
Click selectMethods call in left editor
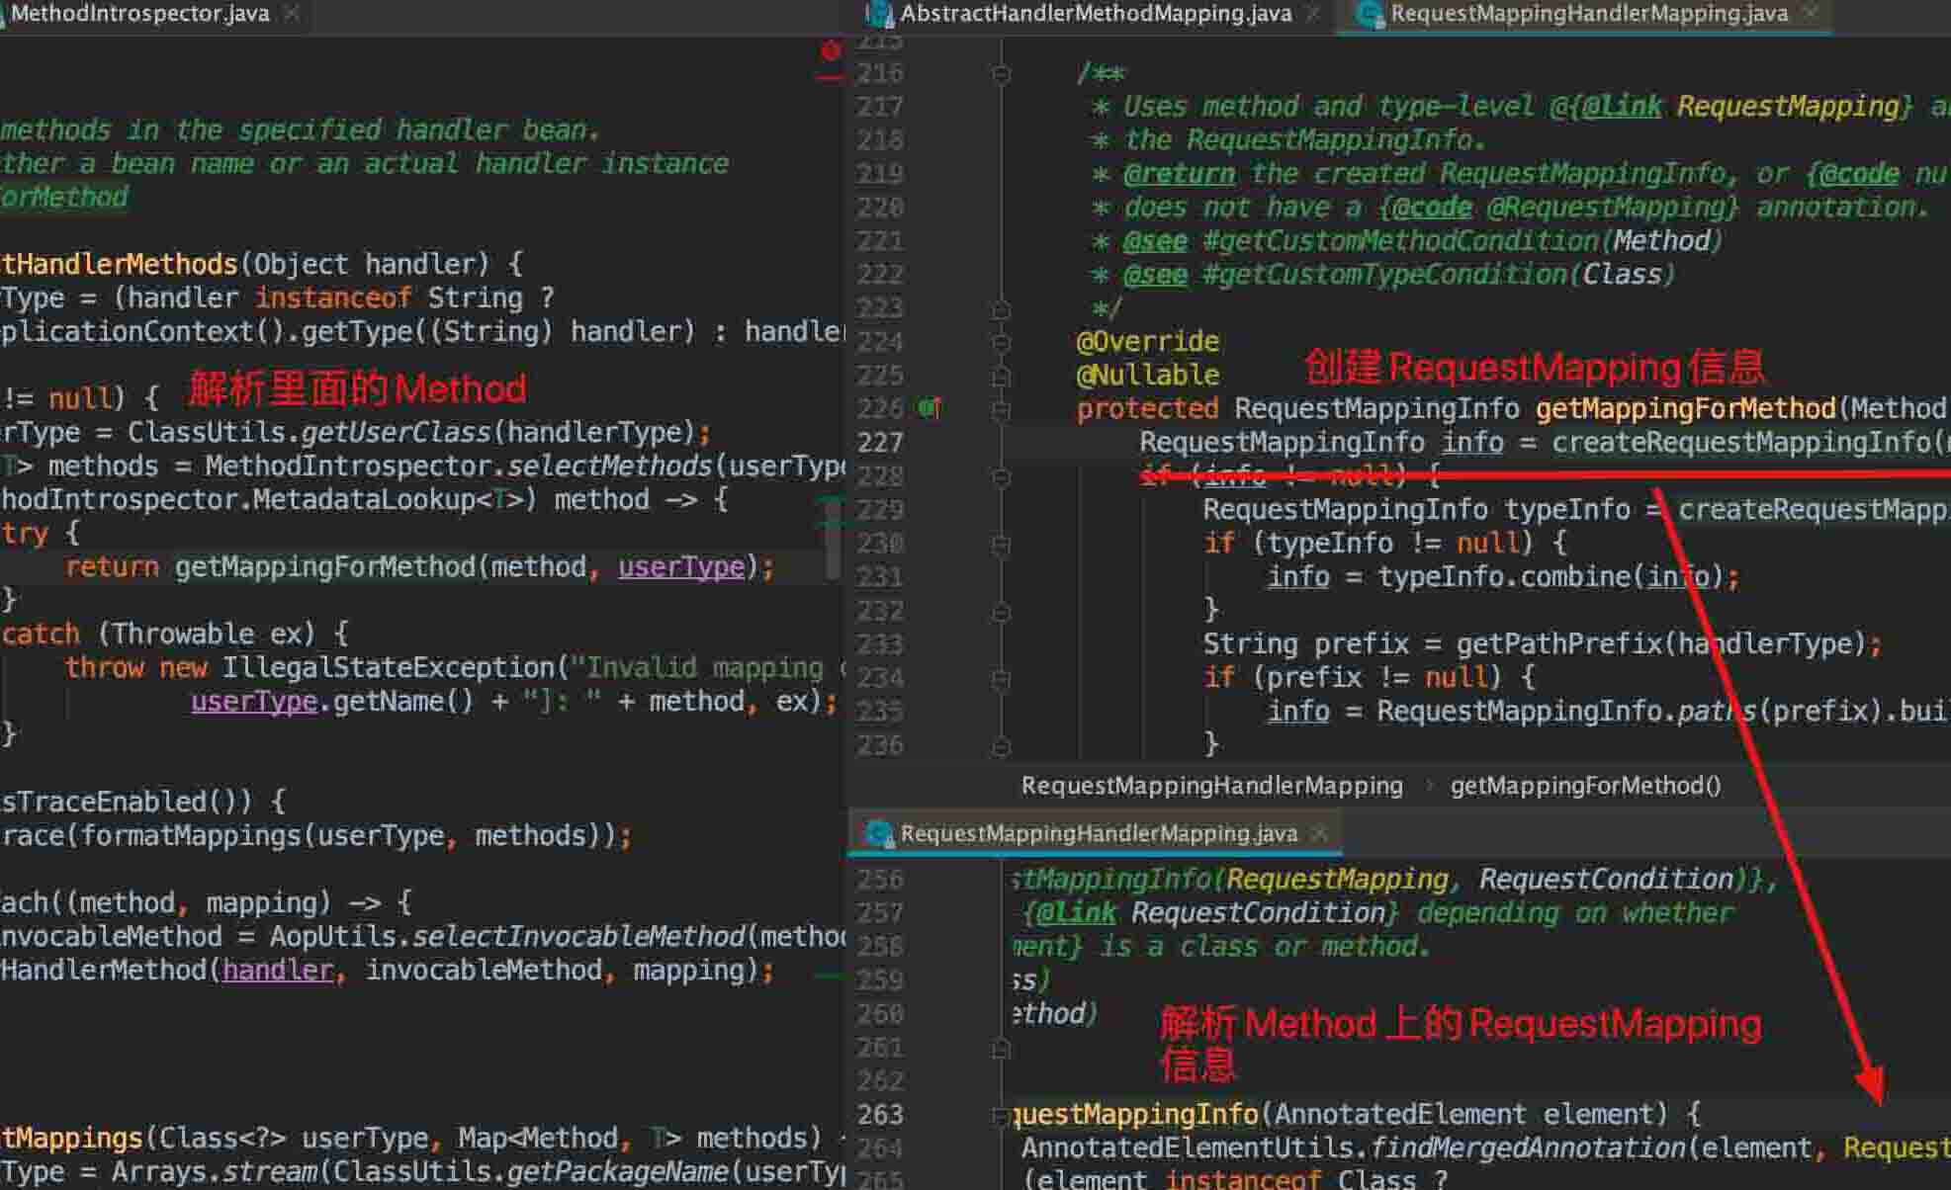610,467
